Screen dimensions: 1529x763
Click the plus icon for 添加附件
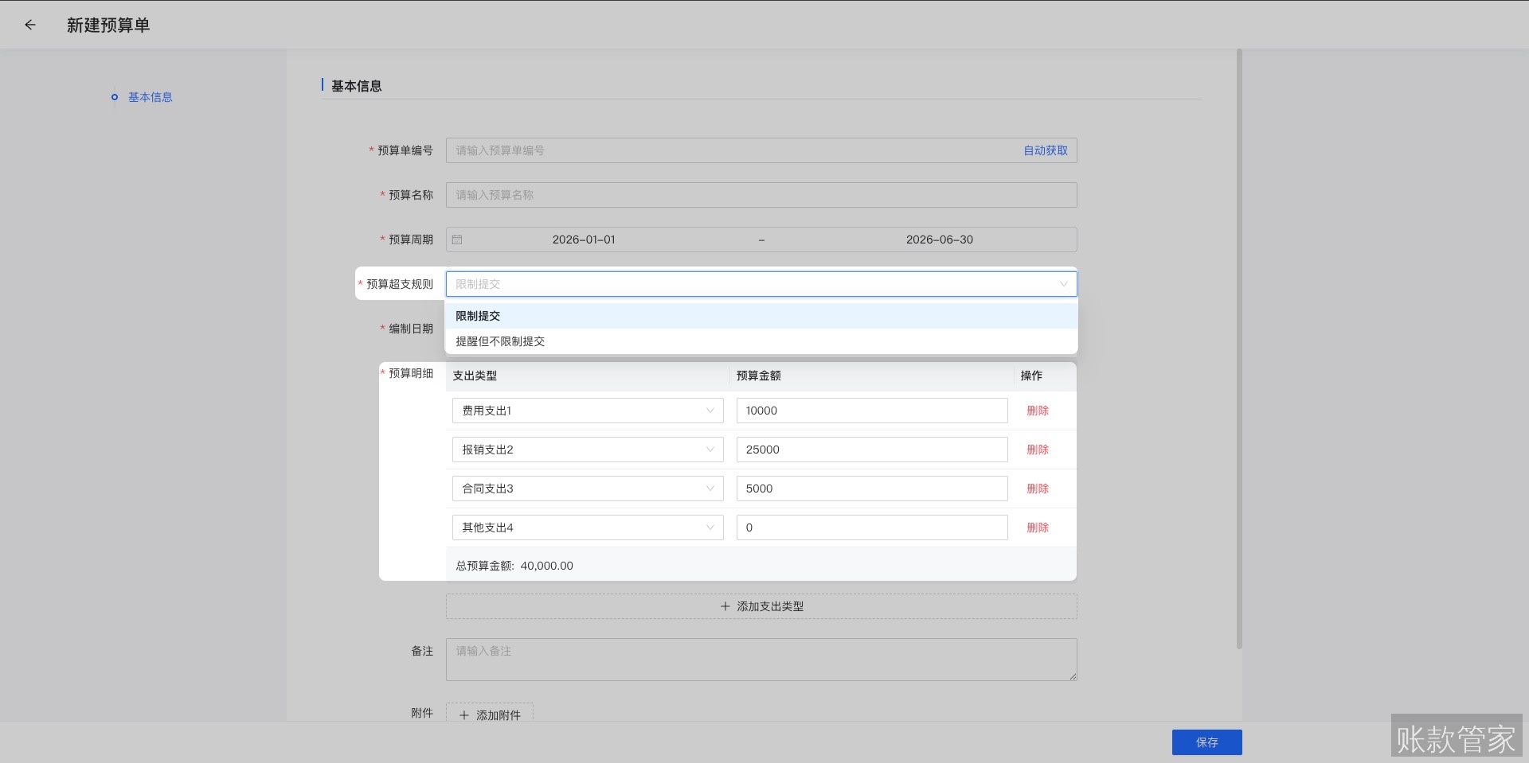[x=464, y=715]
